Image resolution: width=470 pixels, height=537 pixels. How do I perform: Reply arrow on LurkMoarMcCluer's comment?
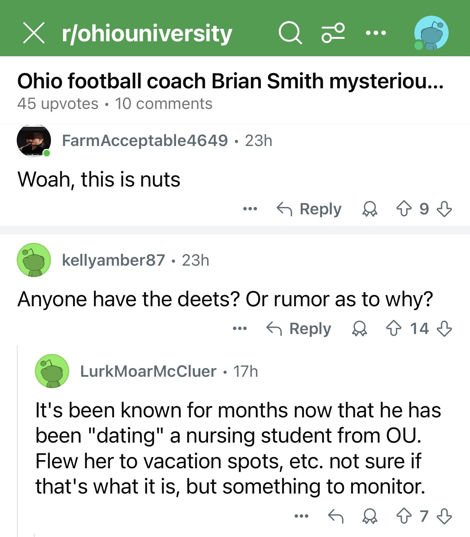[x=335, y=516]
